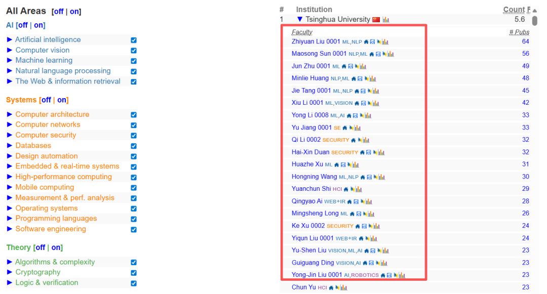This screenshot has height=294, width=547.
Task: Toggle the Databases checkbox
Action: pyautogui.click(x=134, y=146)
